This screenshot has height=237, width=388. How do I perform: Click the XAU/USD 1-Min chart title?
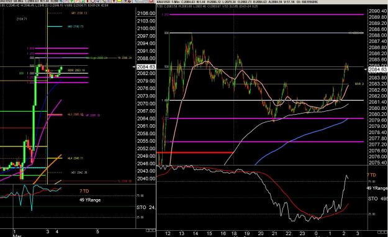(x=168, y=2)
